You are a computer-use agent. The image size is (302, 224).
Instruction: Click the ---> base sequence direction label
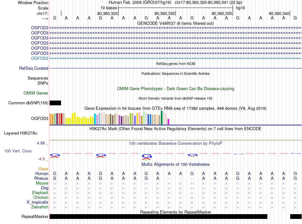45,18
